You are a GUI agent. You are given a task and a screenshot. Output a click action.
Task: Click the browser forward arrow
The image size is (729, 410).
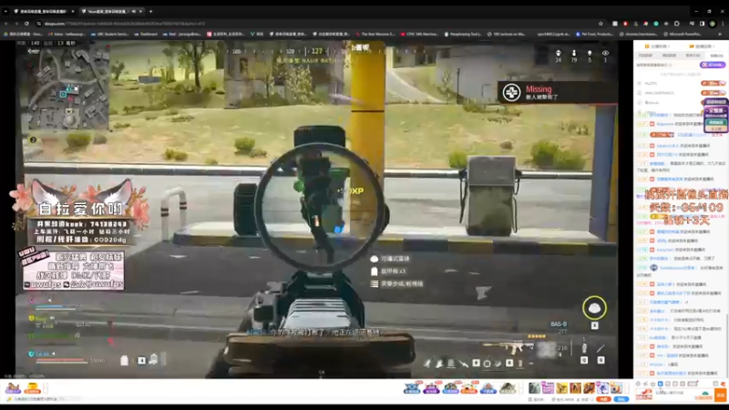tap(16, 24)
